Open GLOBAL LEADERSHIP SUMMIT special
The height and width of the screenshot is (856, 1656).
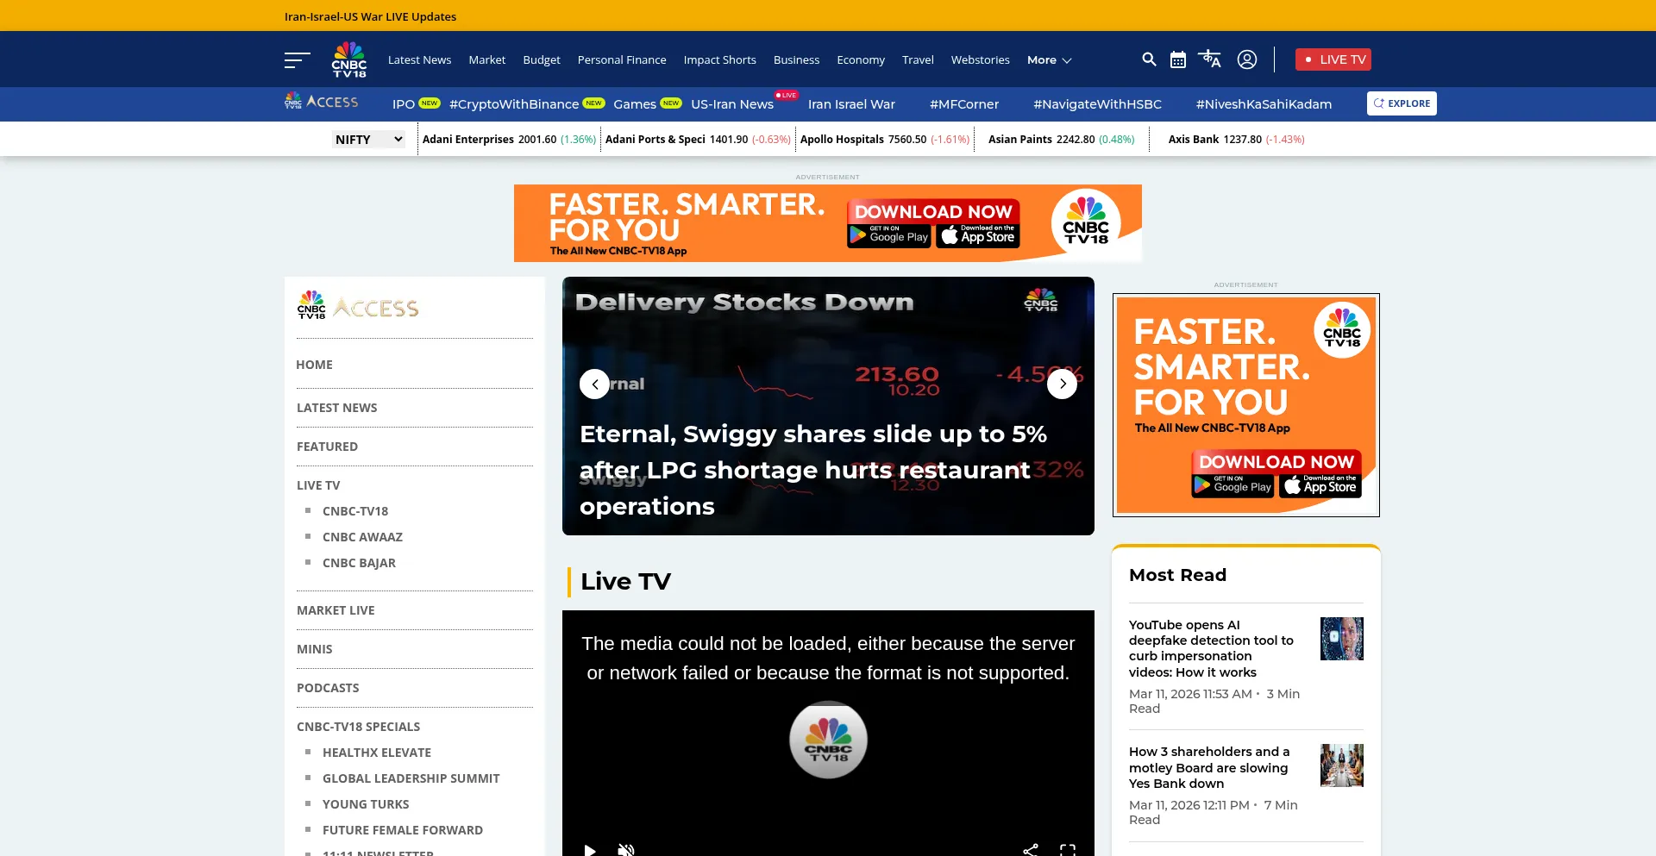pos(411,778)
